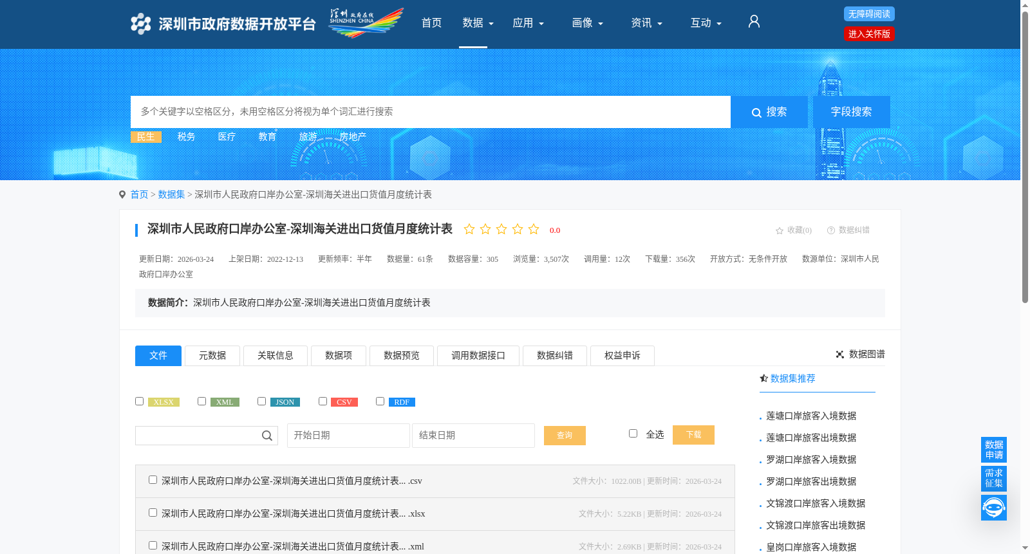Switch to the 调用数据接口 tab
Viewport: 1030px width, 554px height.
point(478,356)
